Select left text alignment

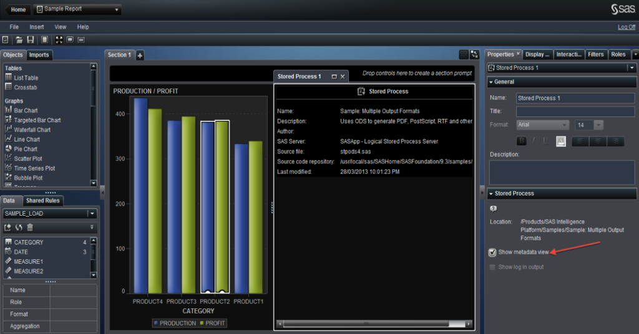(580, 141)
